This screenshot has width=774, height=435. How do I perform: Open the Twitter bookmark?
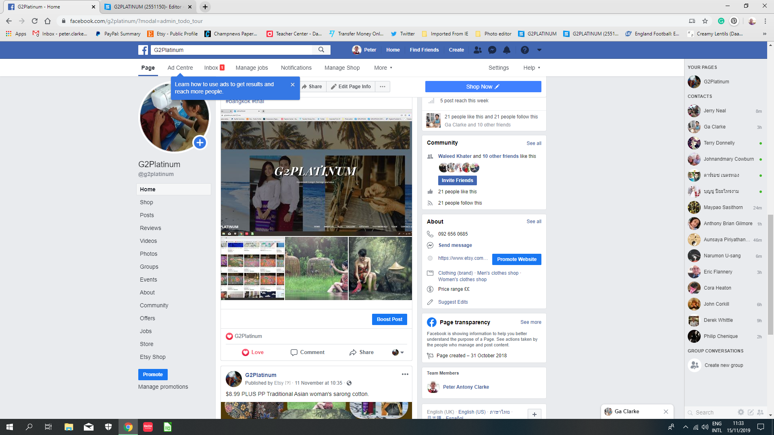(x=403, y=34)
